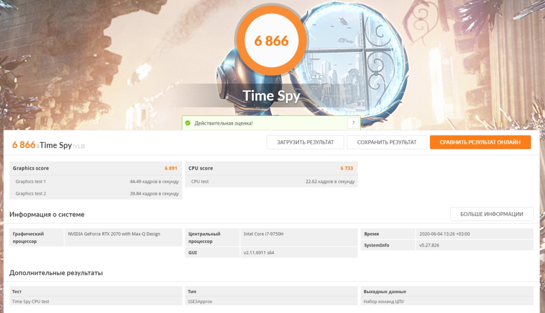Click the green valid score checkmark icon
Image resolution: width=545 pixels, height=313 pixels.
[188, 123]
